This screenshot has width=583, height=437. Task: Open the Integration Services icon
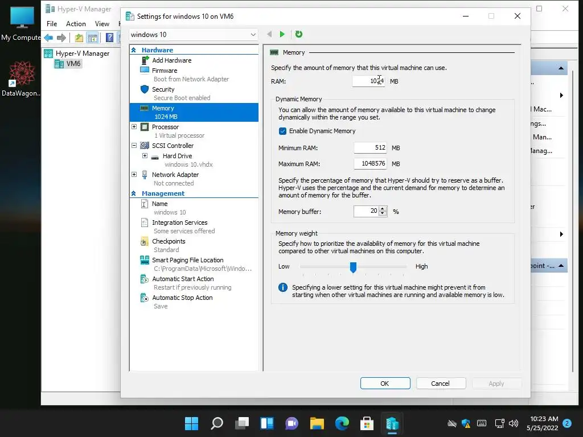(x=145, y=222)
